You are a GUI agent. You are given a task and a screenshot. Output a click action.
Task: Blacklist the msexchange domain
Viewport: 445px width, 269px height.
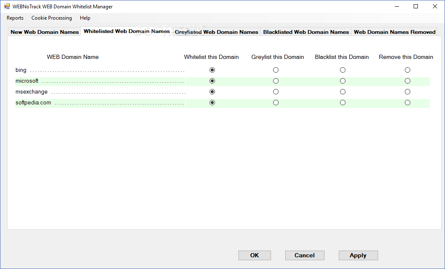343,92
